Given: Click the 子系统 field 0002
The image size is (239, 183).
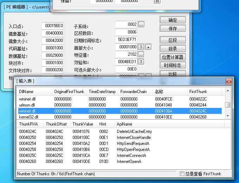Looking at the screenshot, I should pyautogui.click(x=126, y=24).
